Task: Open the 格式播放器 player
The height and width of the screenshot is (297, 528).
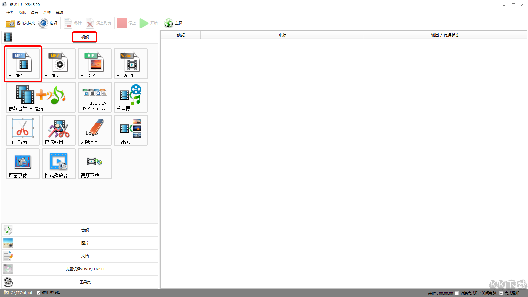Action: 59,164
